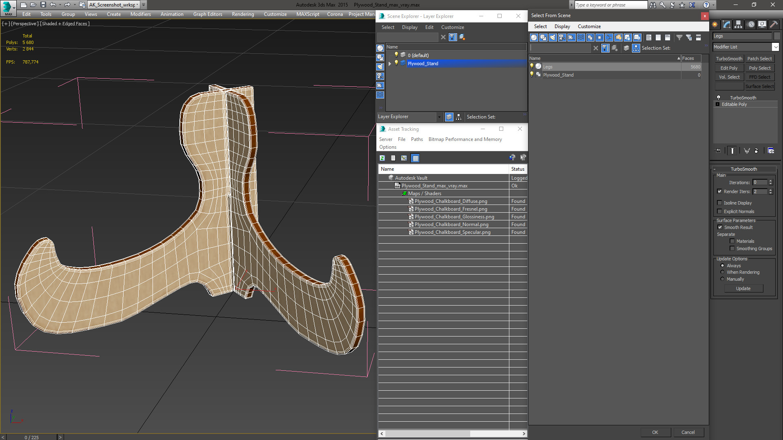
Task: Select Always update option
Action: (722, 266)
